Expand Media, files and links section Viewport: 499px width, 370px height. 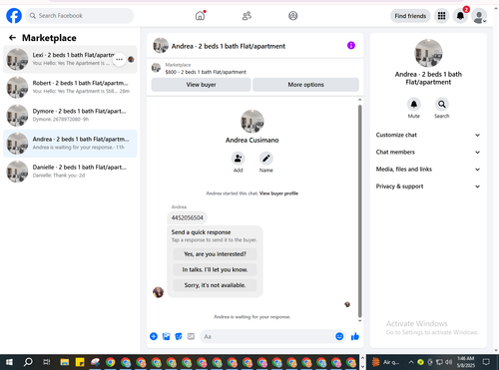pos(428,170)
